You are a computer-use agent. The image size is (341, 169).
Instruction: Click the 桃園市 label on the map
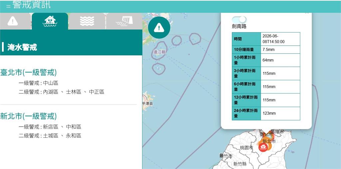247,148
